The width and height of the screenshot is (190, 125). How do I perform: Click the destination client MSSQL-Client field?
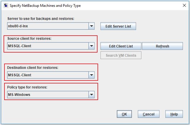[48, 75]
